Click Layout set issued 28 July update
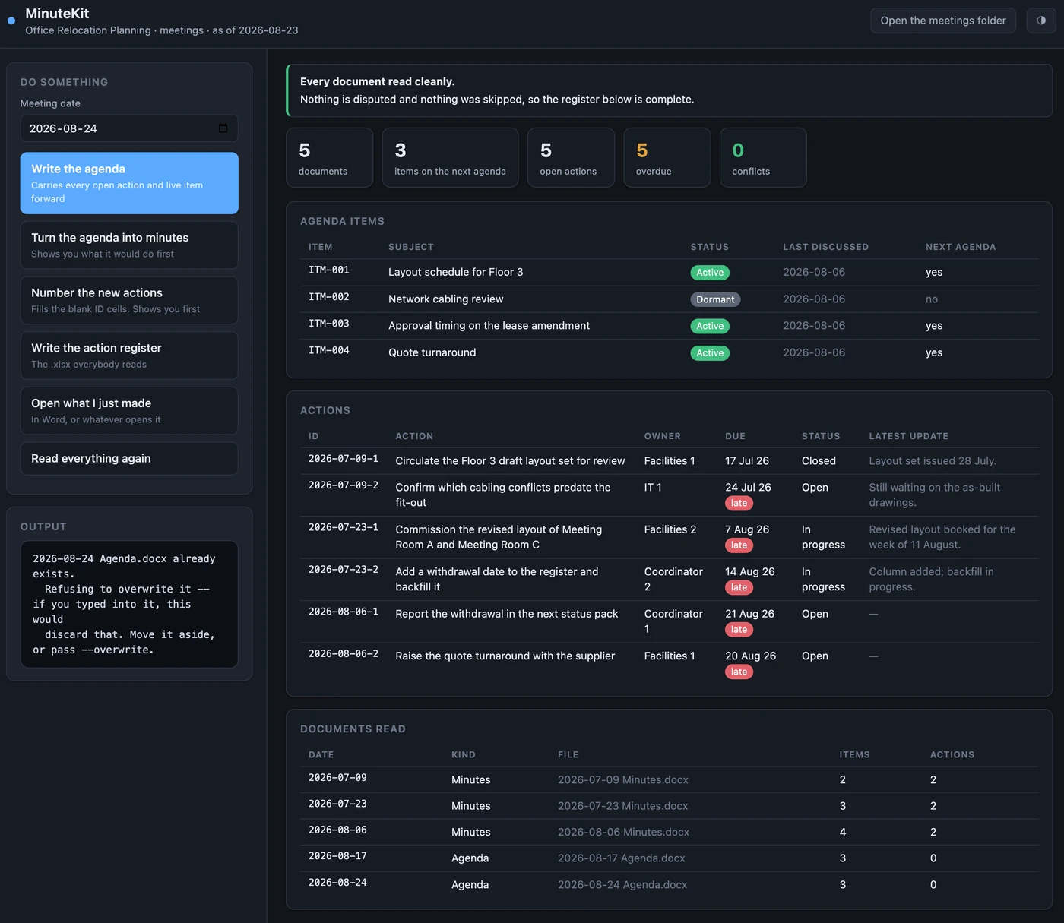Image resolution: width=1064 pixels, height=923 pixels. 933,461
